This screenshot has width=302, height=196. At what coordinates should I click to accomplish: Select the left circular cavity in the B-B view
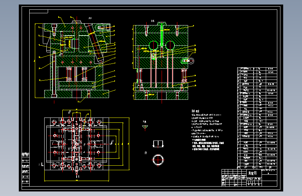point(154,46)
